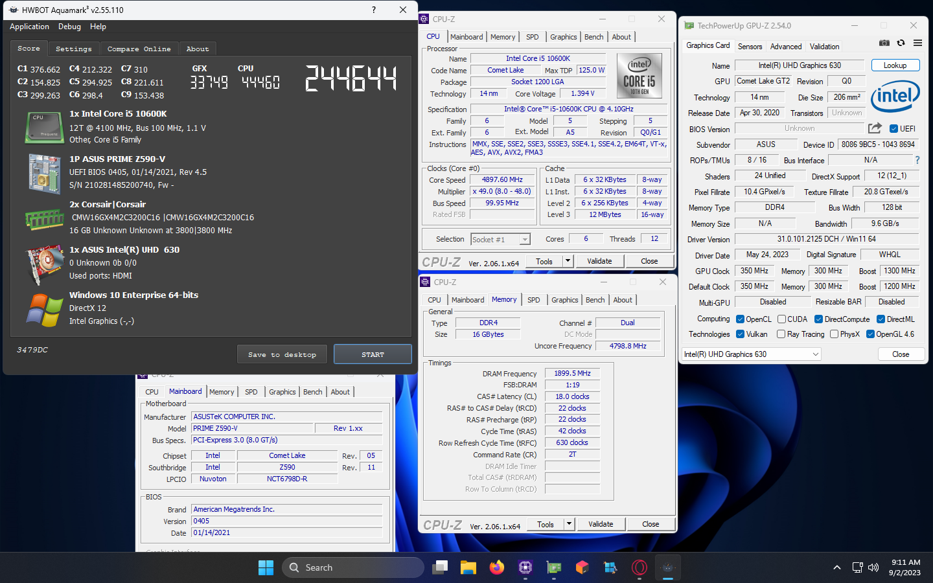Click the PRIME Z590-V model field
Screen dimensions: 933x583
tap(253, 428)
